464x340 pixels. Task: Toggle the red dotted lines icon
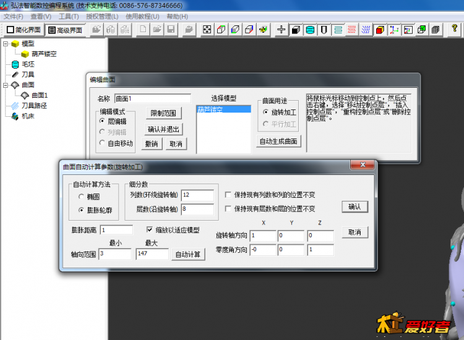point(351,30)
